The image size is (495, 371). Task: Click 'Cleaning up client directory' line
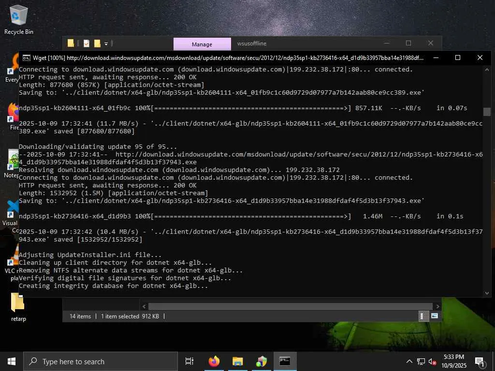(115, 263)
